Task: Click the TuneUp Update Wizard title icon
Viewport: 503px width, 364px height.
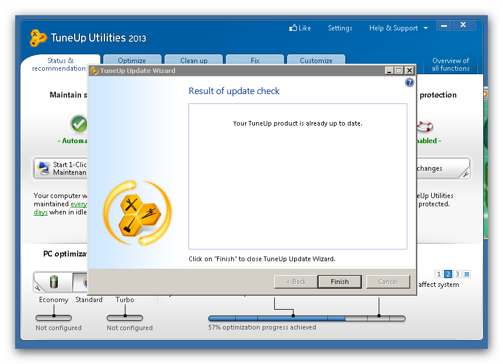Action: coord(94,71)
